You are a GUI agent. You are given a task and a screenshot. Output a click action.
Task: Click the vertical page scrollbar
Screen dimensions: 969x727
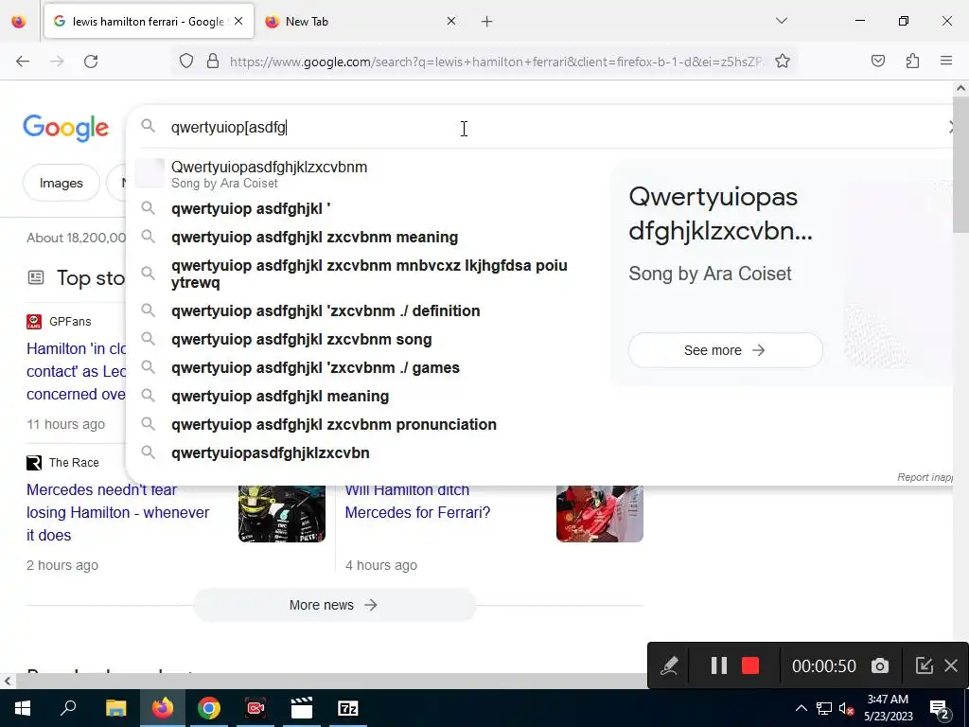tap(961, 164)
